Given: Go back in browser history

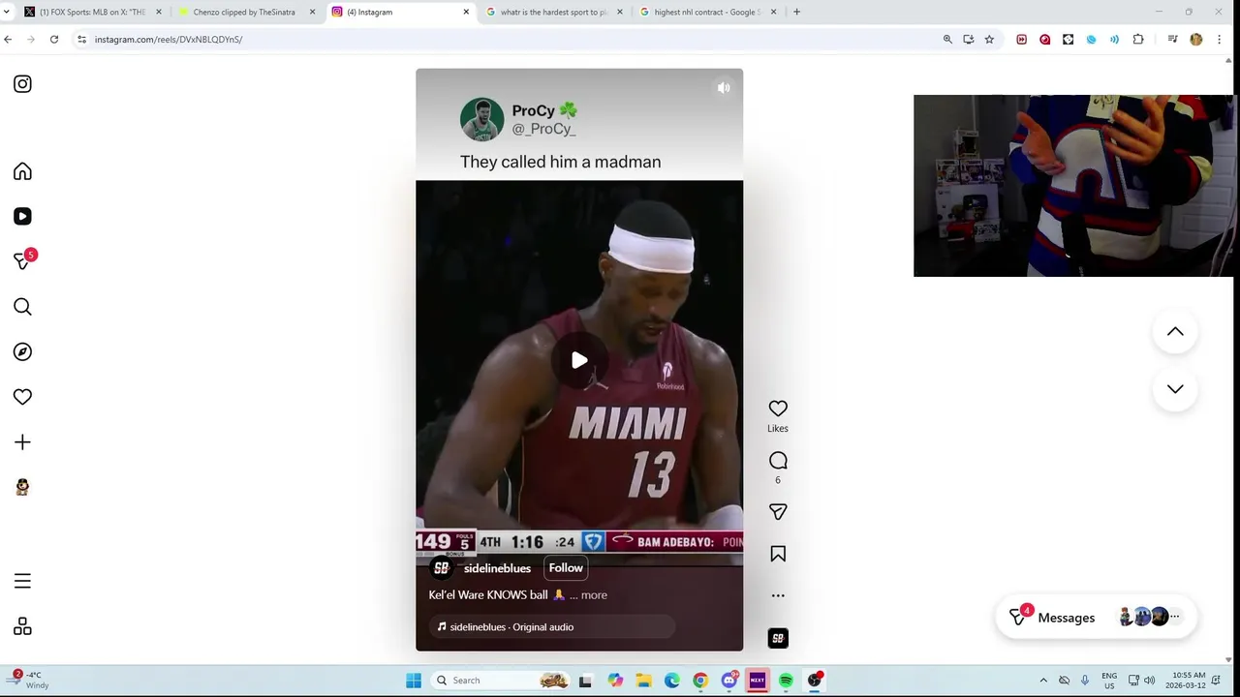Looking at the screenshot, I should pos(8,39).
